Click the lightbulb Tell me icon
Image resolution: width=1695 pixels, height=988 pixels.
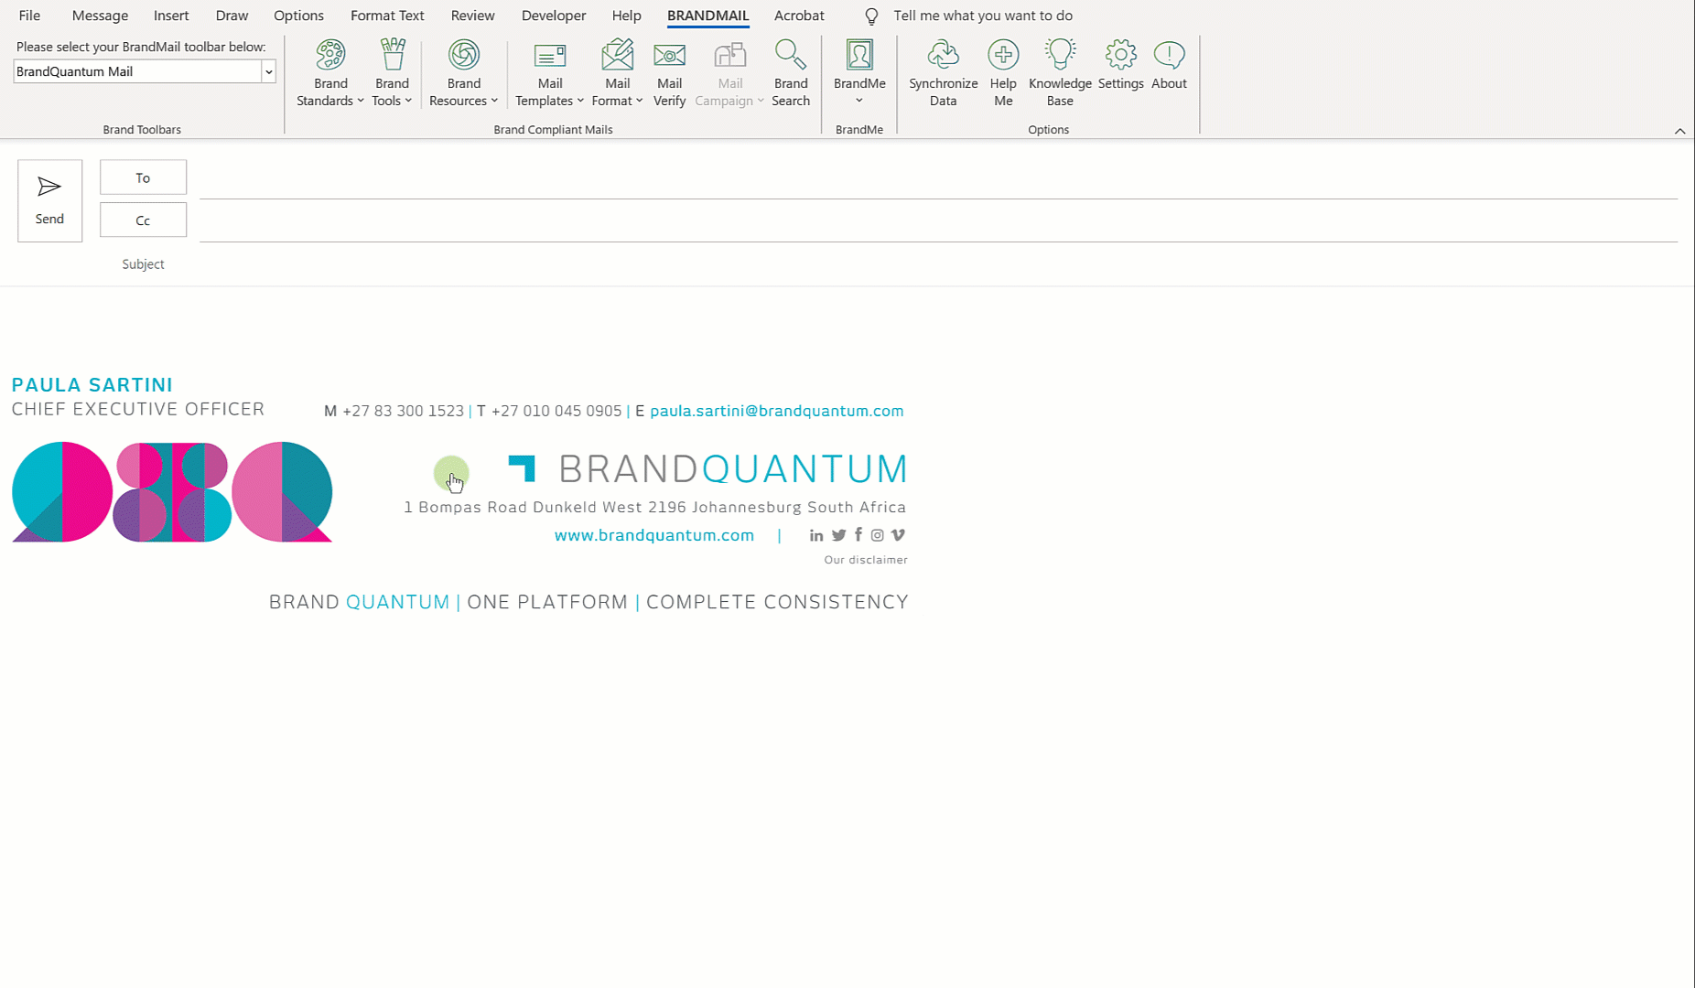tap(871, 16)
